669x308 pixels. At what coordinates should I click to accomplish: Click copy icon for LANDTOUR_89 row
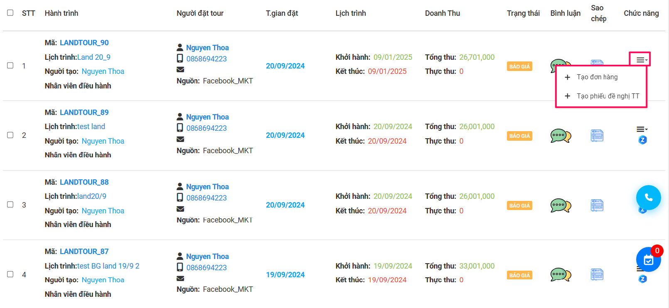pos(597,136)
